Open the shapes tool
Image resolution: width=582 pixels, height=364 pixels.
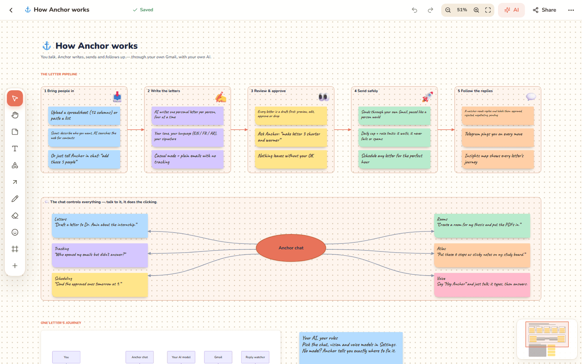tap(15, 165)
